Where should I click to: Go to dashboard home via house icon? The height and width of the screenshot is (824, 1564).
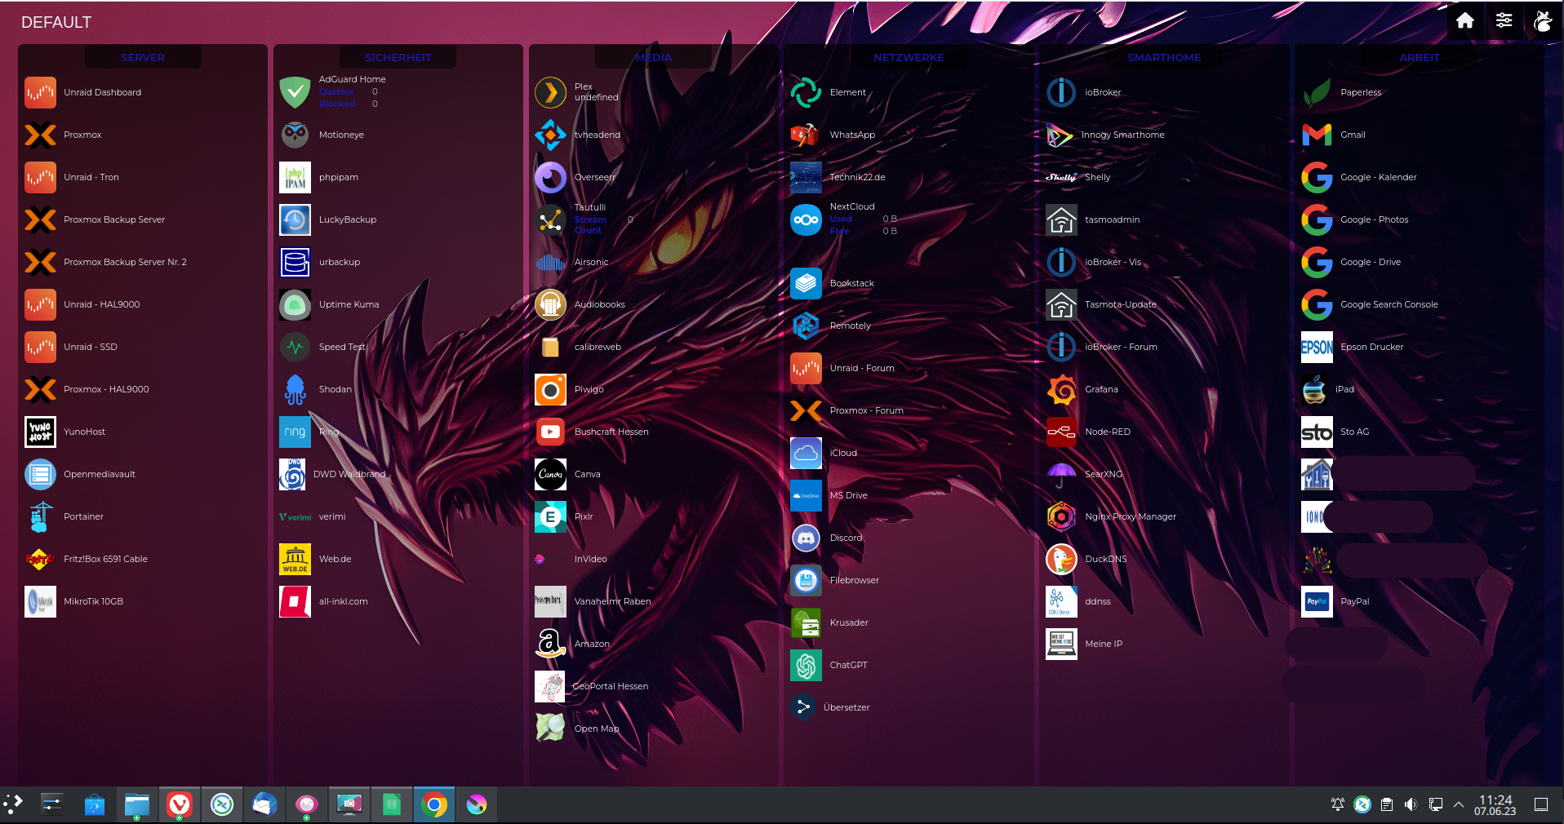(1464, 21)
